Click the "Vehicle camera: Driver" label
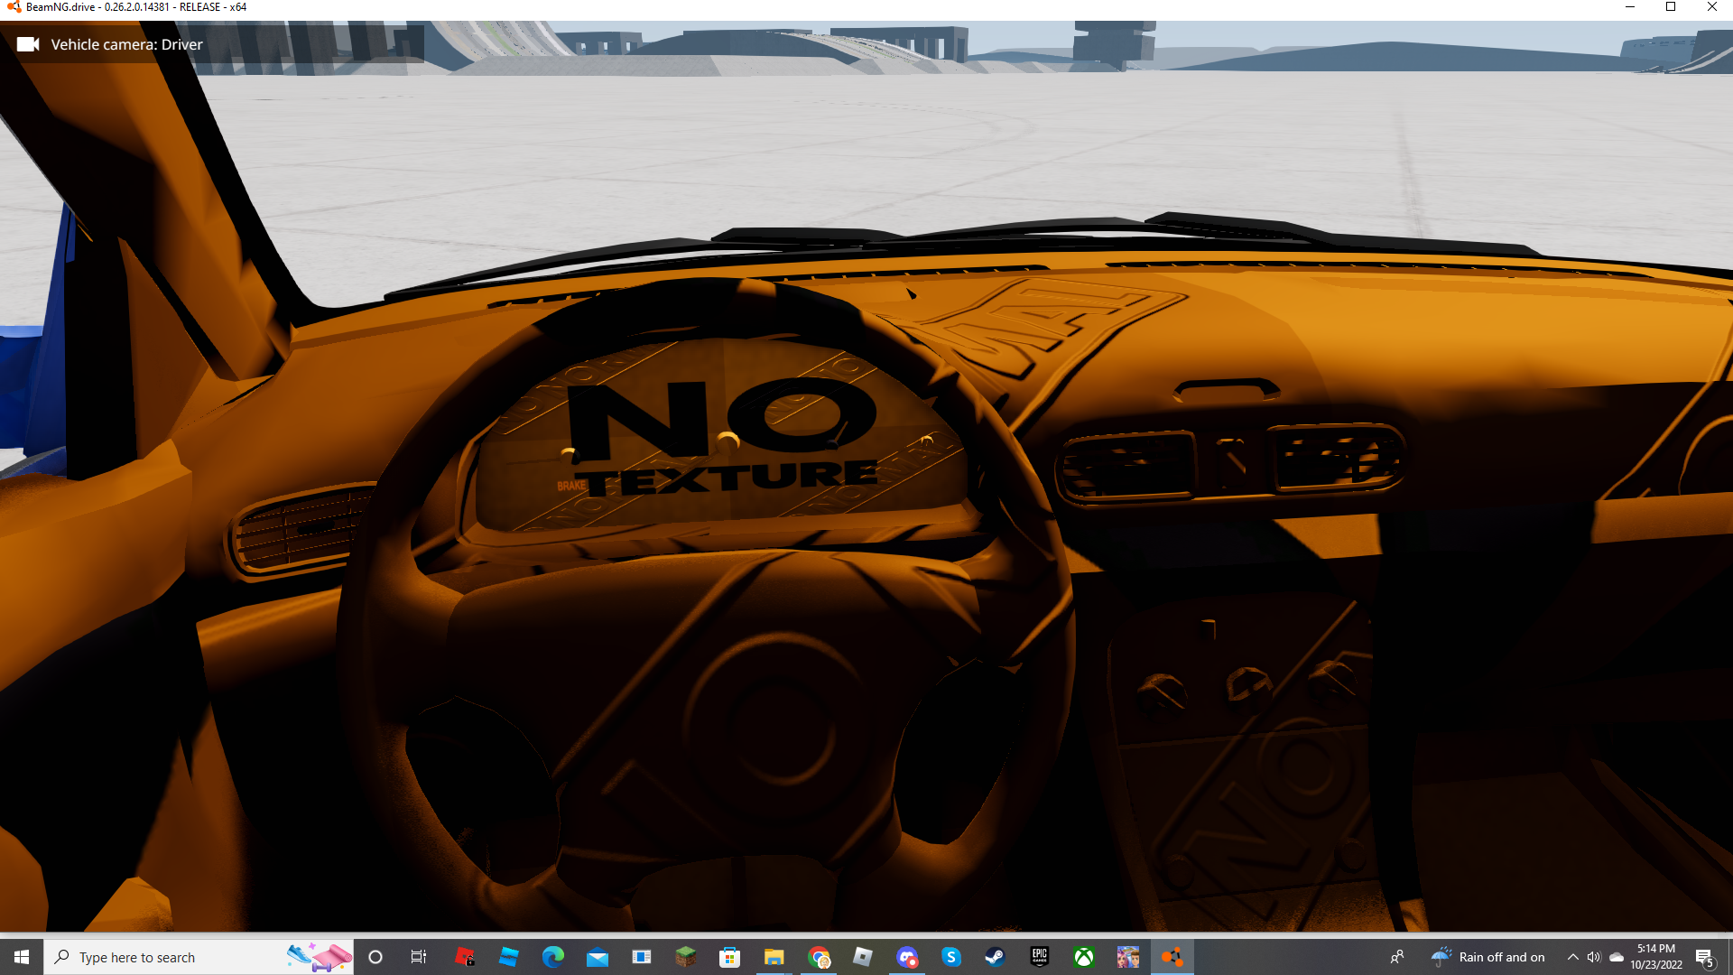The image size is (1733, 975). (x=126, y=44)
